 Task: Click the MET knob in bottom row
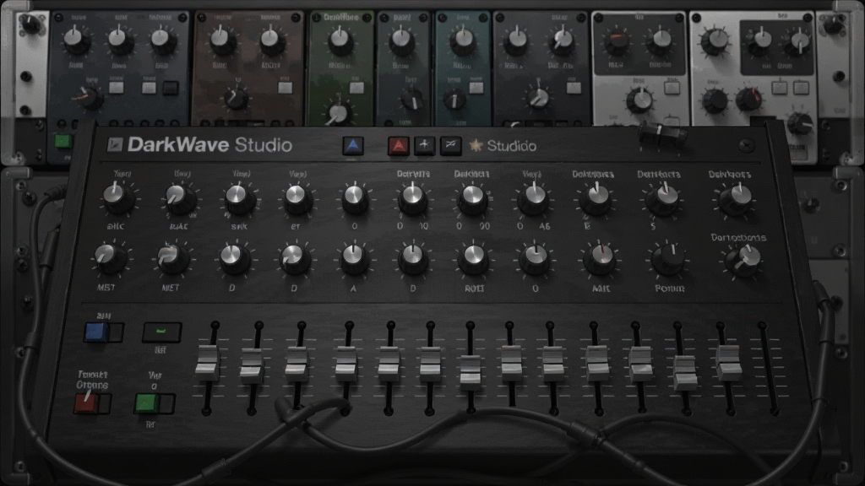(x=171, y=259)
